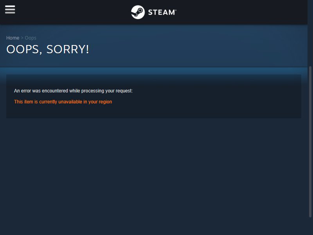Click the orange word "region"

tap(105, 102)
